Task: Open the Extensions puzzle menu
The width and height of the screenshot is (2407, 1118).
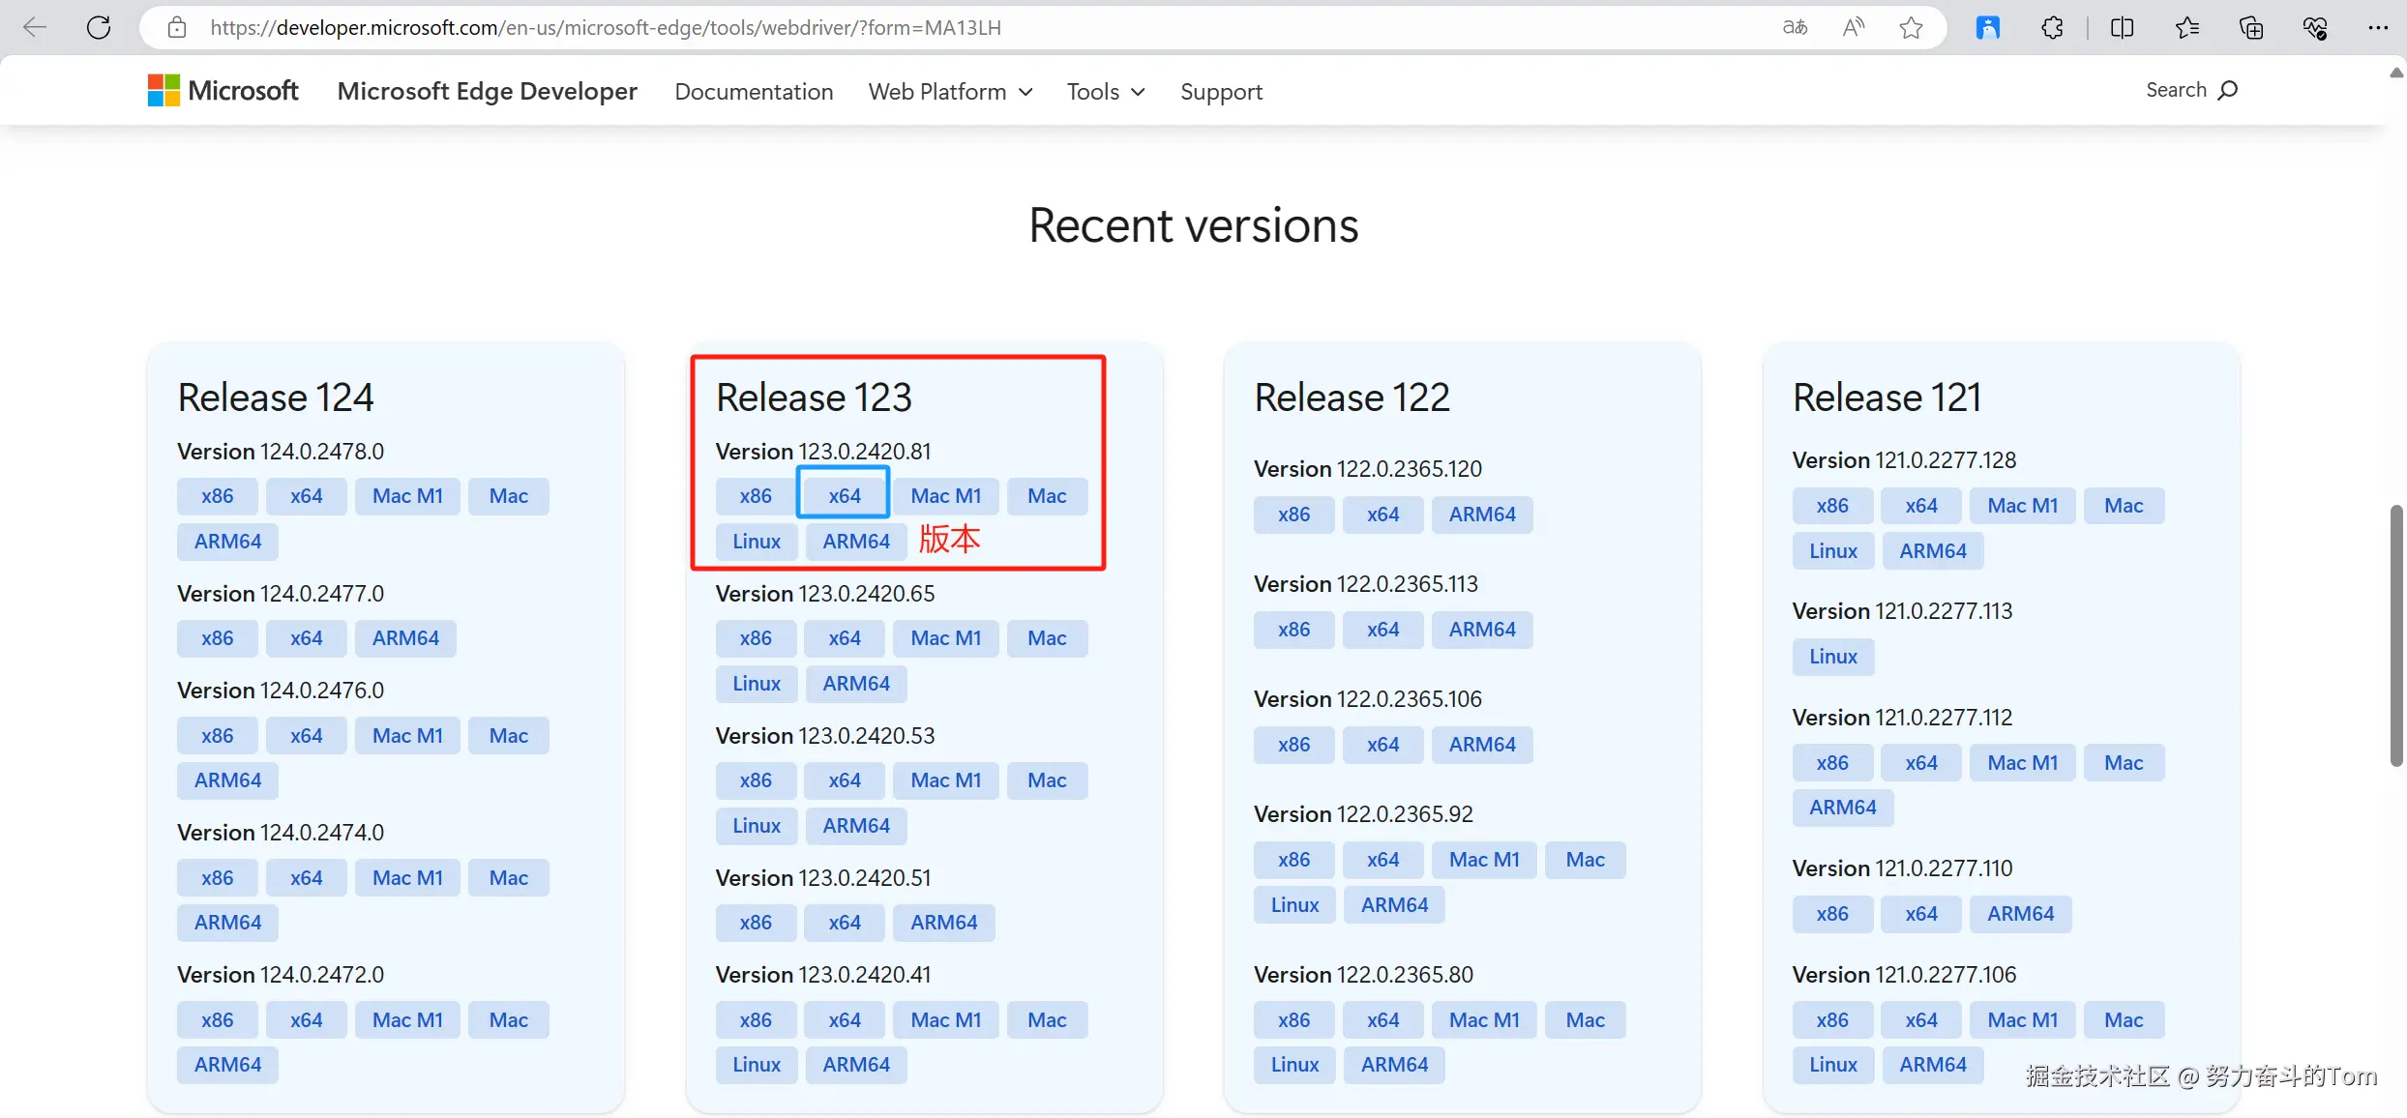Action: (x=2052, y=27)
